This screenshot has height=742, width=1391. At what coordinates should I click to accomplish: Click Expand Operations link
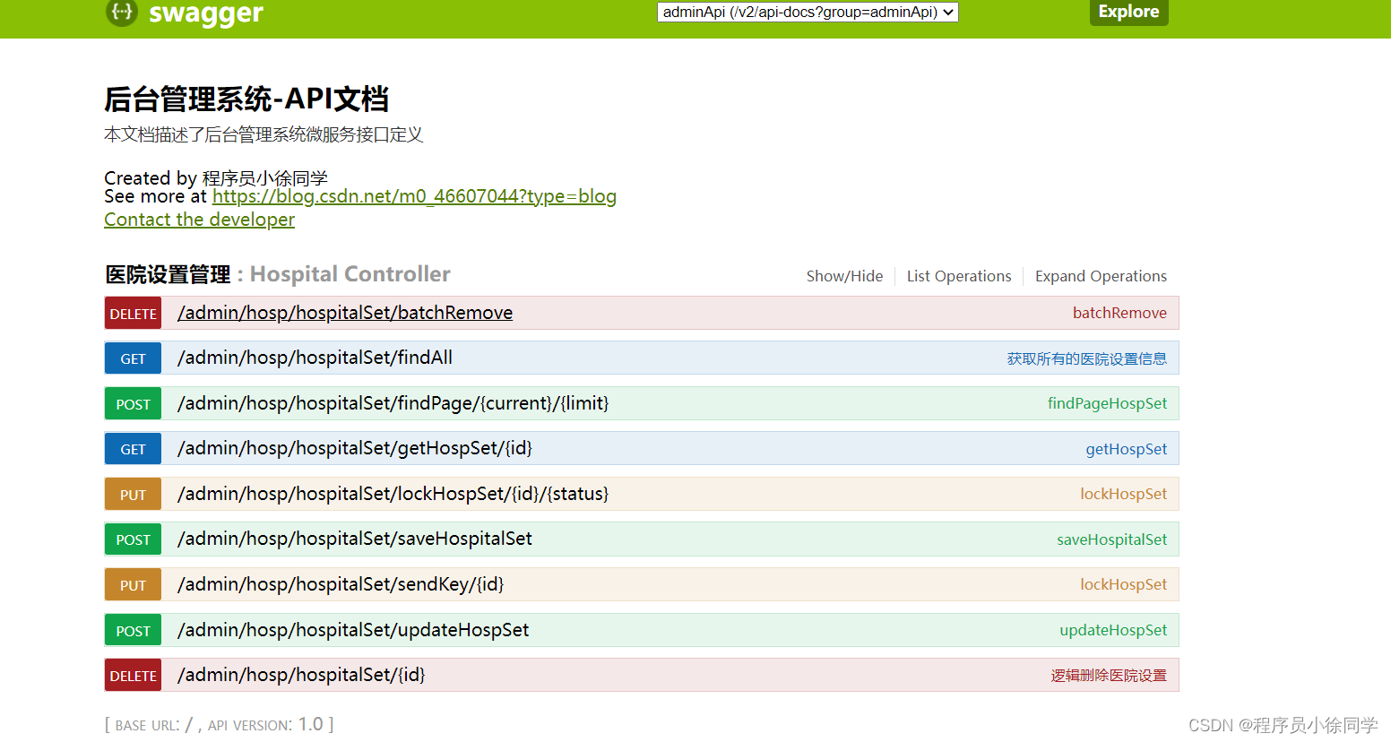pyautogui.click(x=1101, y=276)
